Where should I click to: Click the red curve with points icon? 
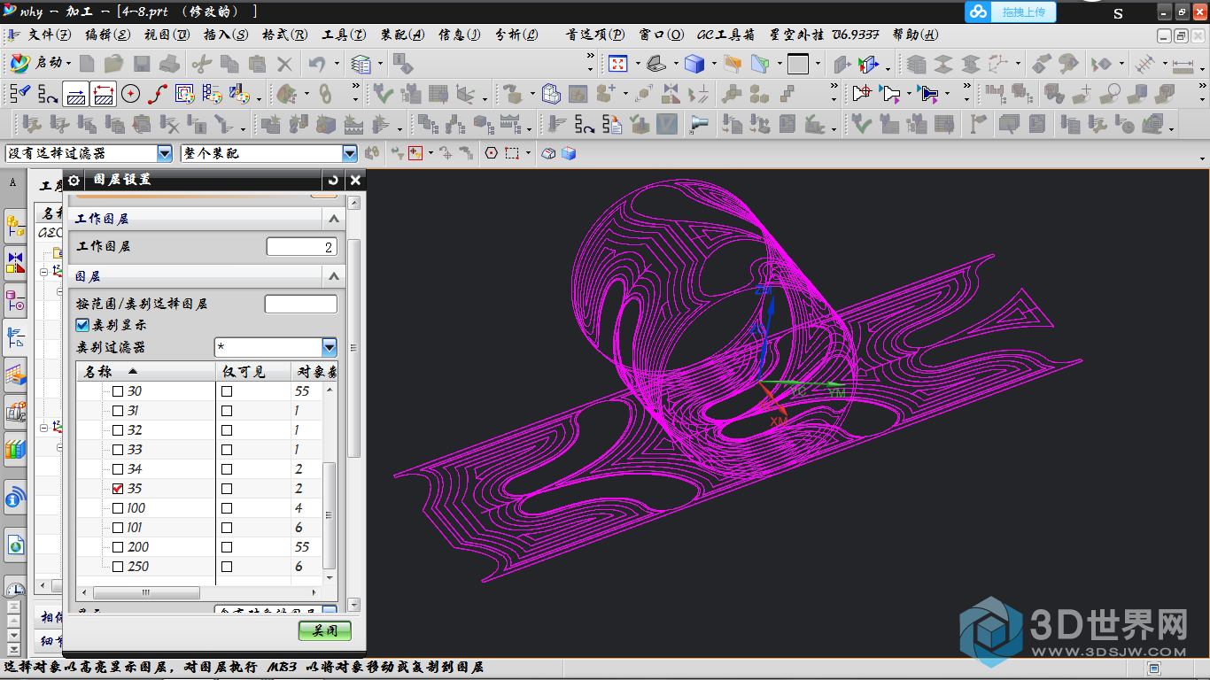pyautogui.click(x=158, y=94)
